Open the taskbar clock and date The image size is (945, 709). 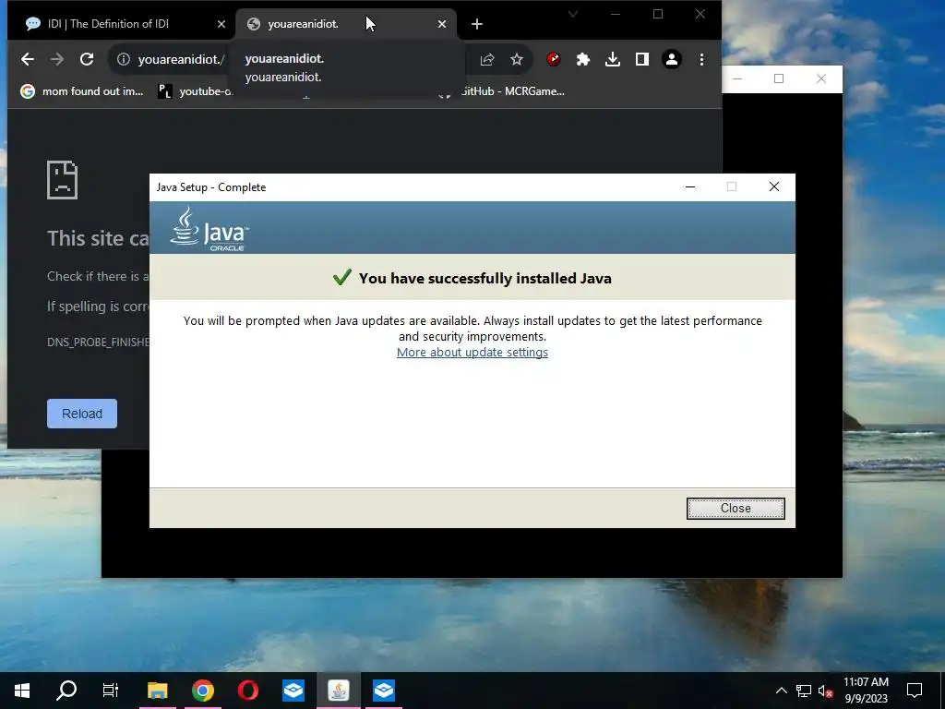[866, 691]
